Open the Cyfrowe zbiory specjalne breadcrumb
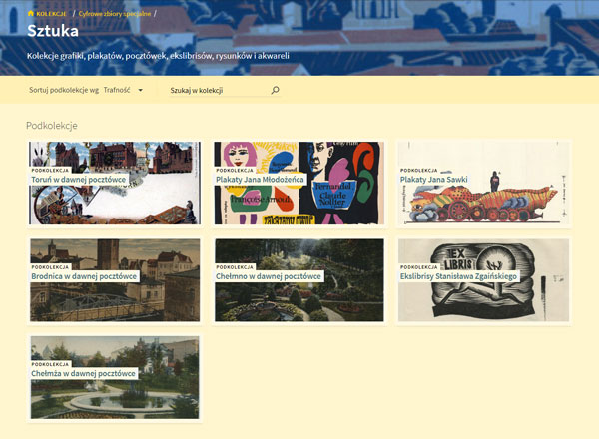Image resolution: width=599 pixels, height=439 pixels. pyautogui.click(x=115, y=14)
